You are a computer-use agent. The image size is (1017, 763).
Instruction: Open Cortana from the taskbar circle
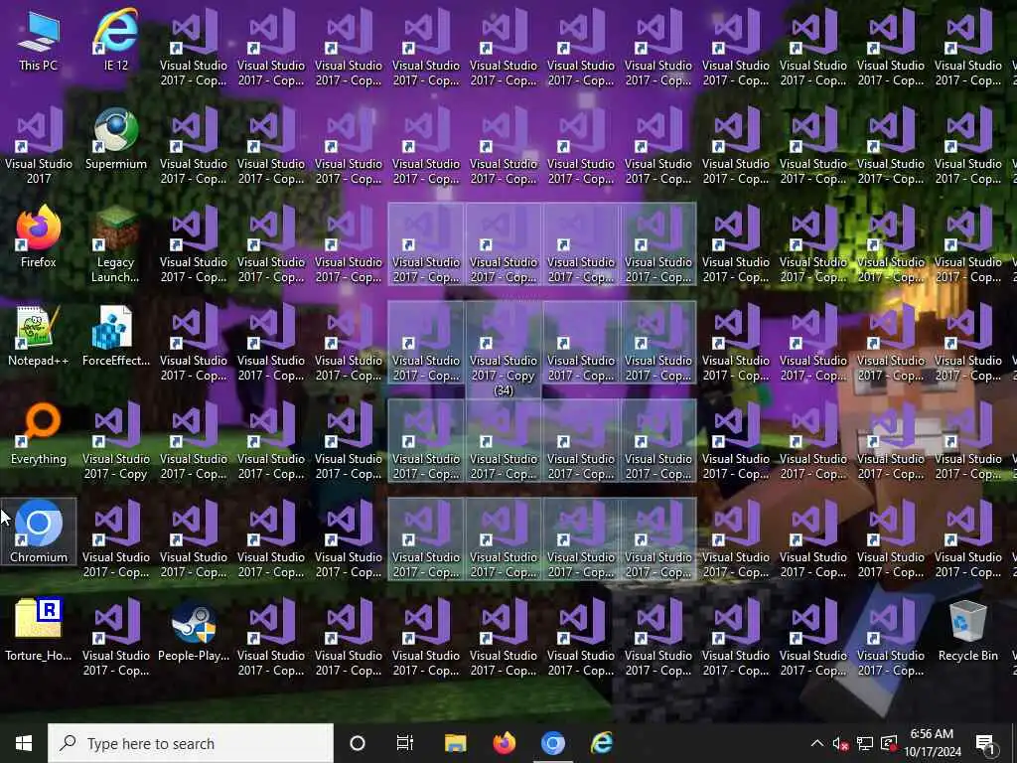(x=358, y=743)
